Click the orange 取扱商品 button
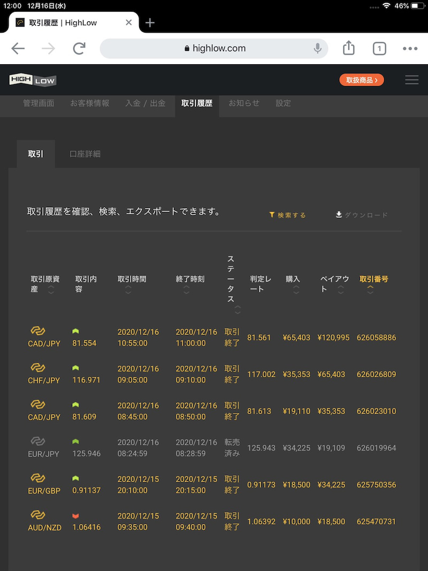Screen dimensions: 428x571 362,80
